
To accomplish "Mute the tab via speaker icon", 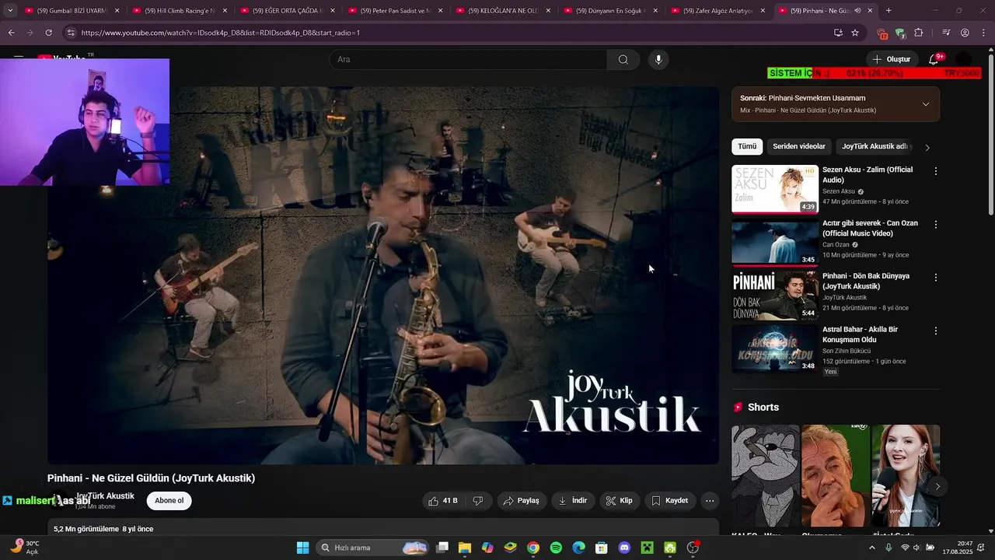I will coord(857,11).
